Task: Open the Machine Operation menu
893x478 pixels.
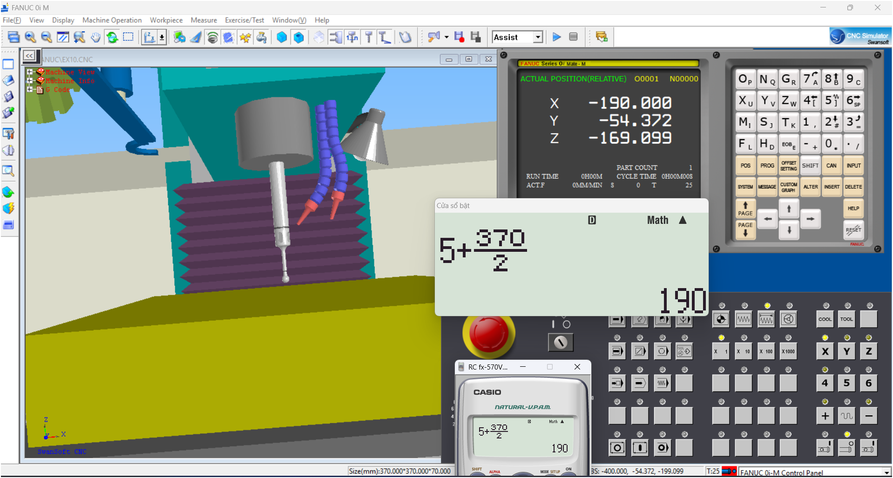Action: [112, 20]
